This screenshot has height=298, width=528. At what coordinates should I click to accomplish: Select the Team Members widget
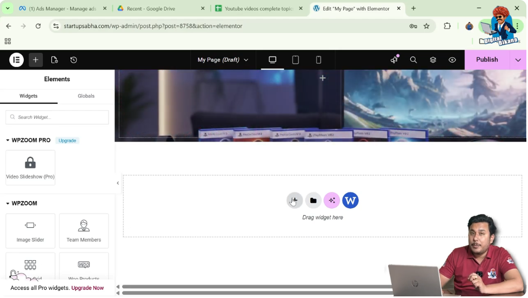[84, 231]
